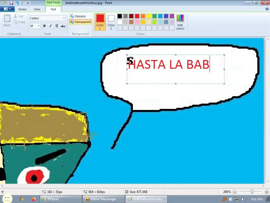Undo the last action in the title bar
Image resolution: width=270 pixels, height=203 pixels.
click(x=17, y=3)
